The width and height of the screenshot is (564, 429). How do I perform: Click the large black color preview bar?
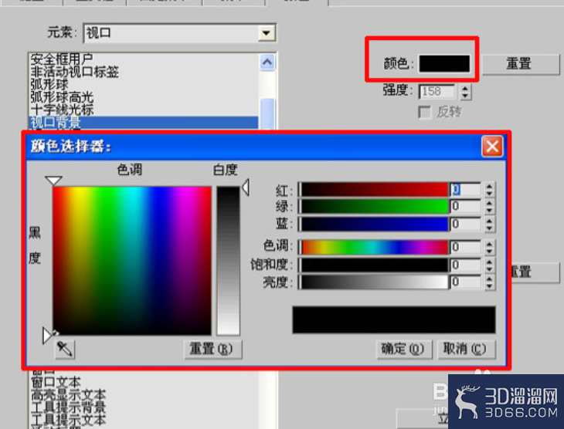[394, 319]
